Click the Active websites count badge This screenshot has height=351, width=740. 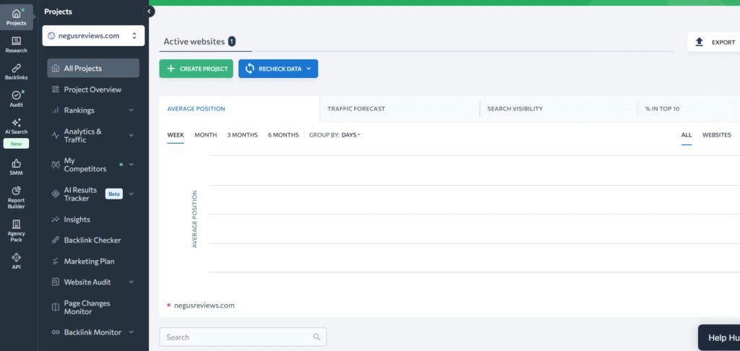click(x=232, y=41)
